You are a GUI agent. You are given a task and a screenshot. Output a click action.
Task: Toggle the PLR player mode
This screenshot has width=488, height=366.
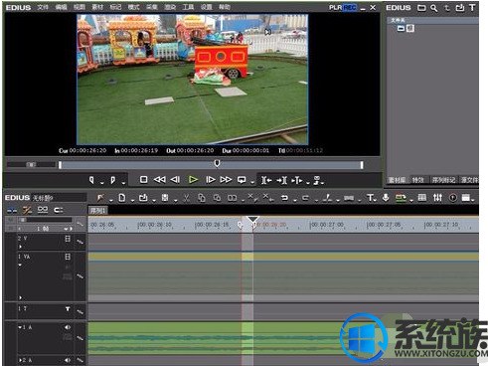click(x=335, y=7)
